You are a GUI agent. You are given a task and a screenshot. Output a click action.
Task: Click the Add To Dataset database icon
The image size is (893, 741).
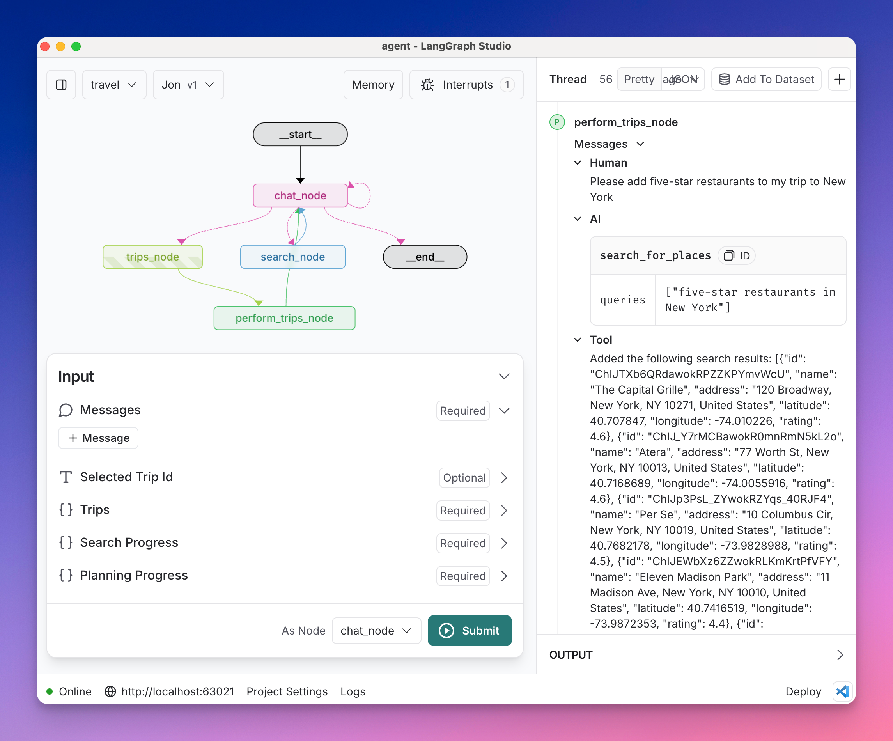724,79
